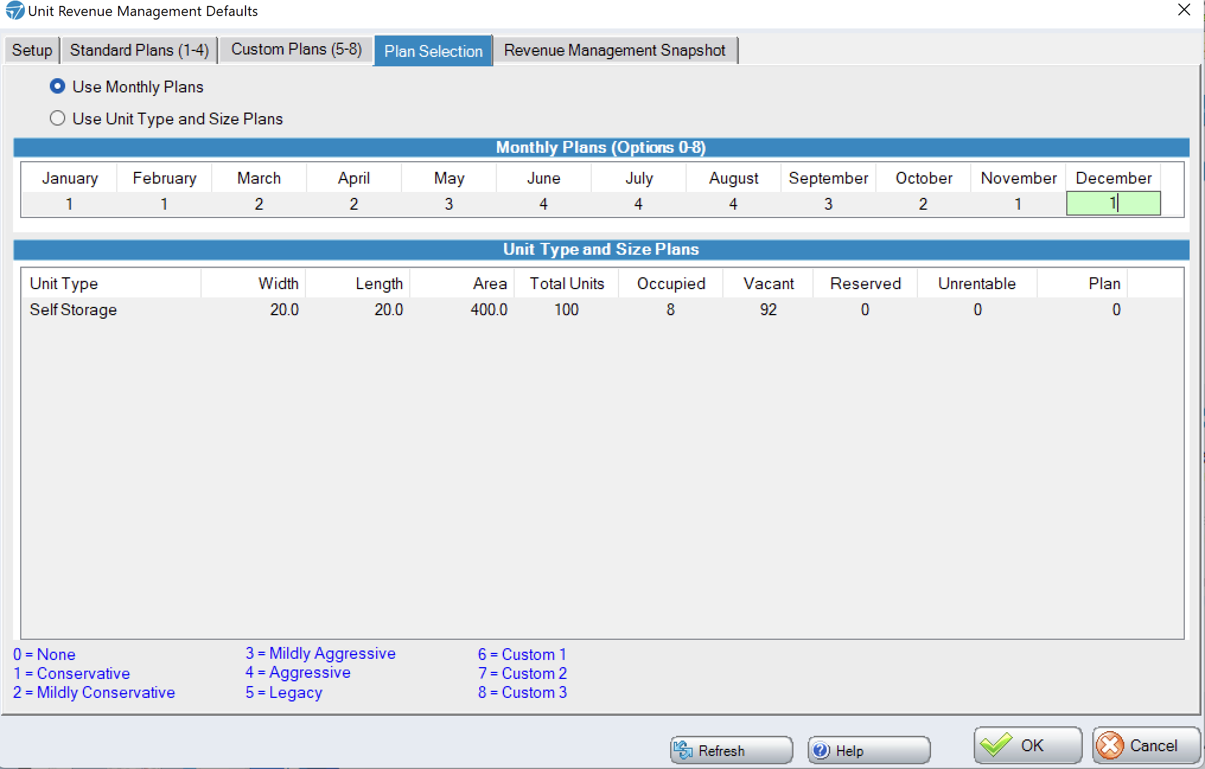1205x769 pixels.
Task: Open the Help button
Action: pos(869,751)
